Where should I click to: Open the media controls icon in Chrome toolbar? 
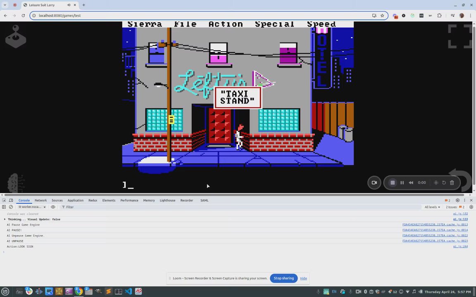tap(452, 15)
